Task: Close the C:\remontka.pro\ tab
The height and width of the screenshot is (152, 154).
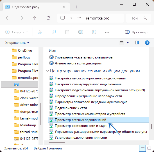Action: click(x=64, y=7)
